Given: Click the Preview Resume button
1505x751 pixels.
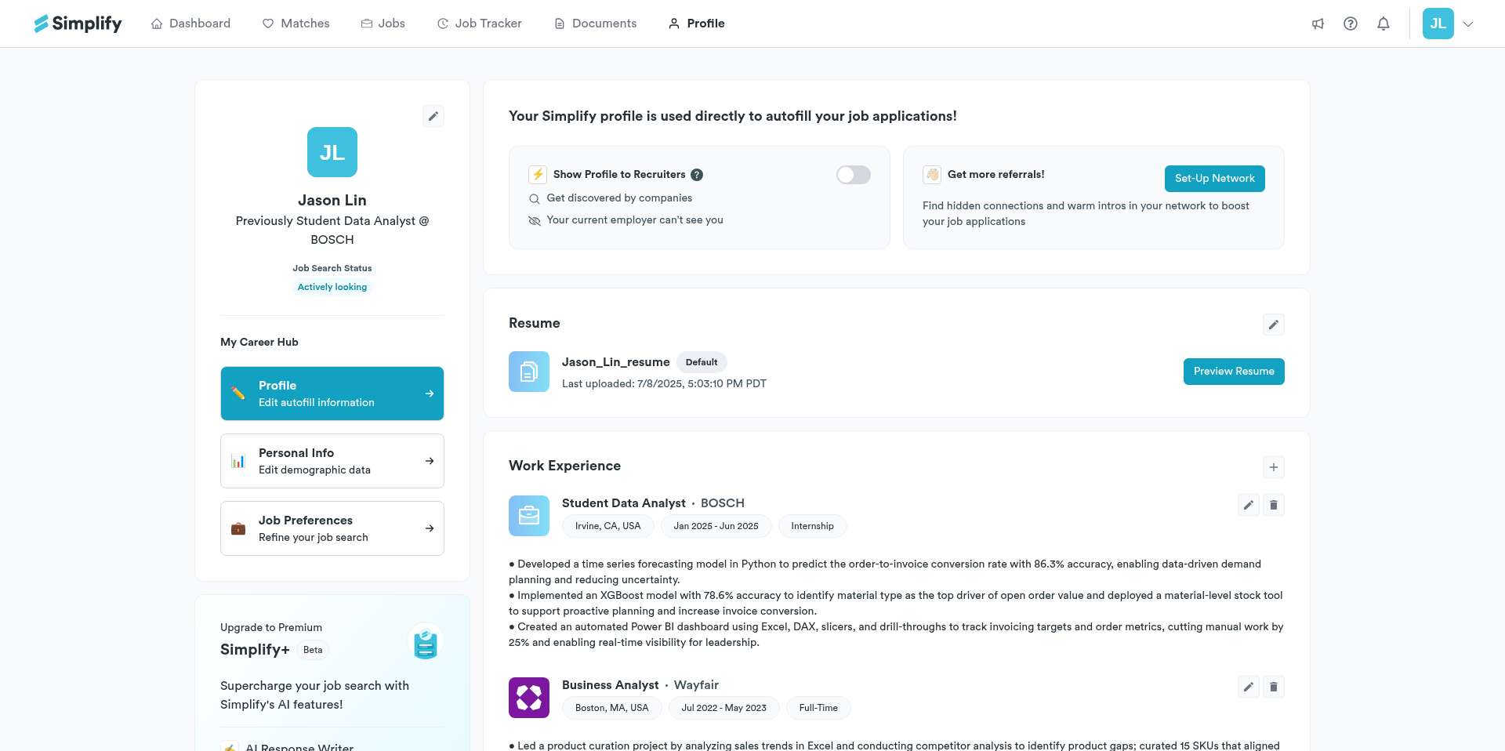Looking at the screenshot, I should pos(1234,372).
